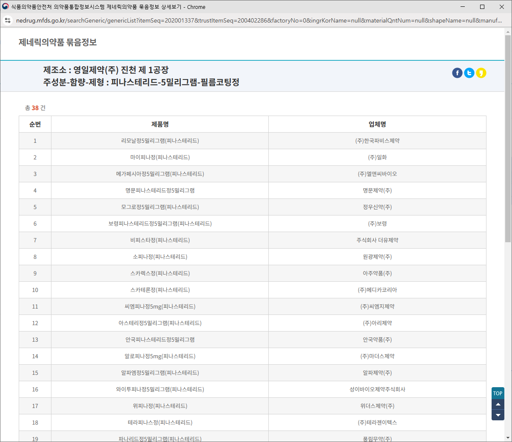
Task: Click company name (주)테라젠이텍스
Action: click(377, 422)
